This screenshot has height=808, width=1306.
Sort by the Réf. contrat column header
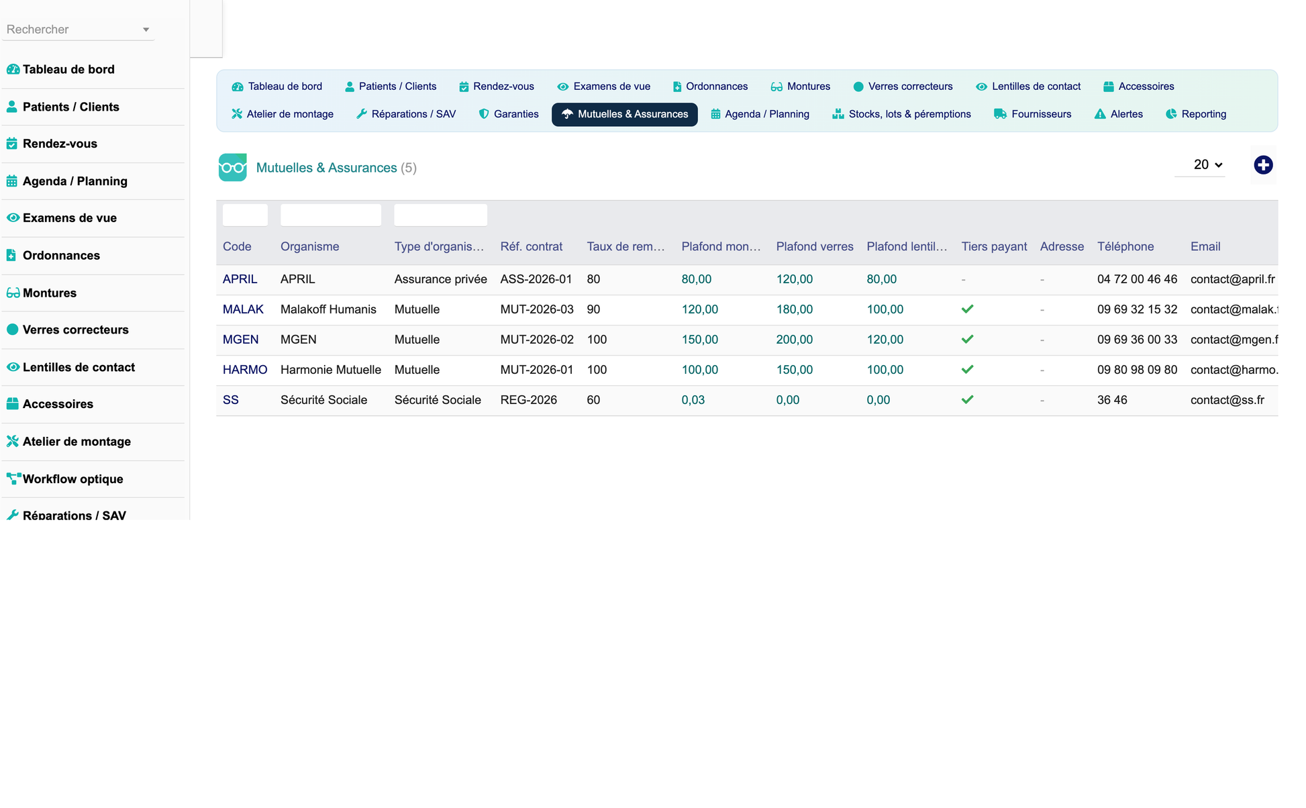[531, 246]
